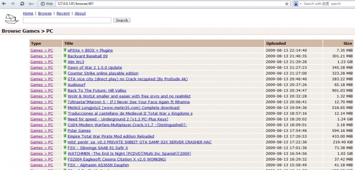Click the Web site badge in address bar
The width and height of the screenshot is (355, 170).
(46, 3)
